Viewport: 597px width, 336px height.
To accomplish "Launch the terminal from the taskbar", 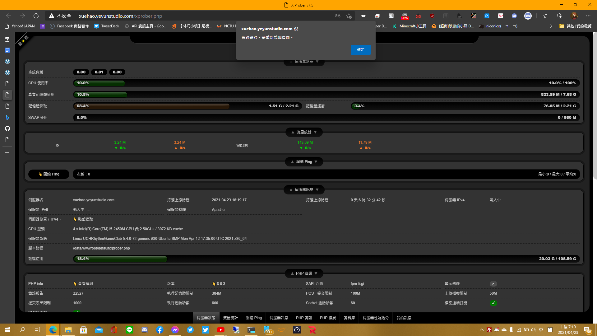I will pyautogui.click(x=251, y=330).
